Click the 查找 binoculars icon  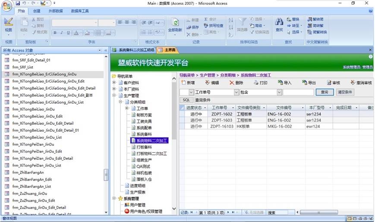(x=279, y=22)
